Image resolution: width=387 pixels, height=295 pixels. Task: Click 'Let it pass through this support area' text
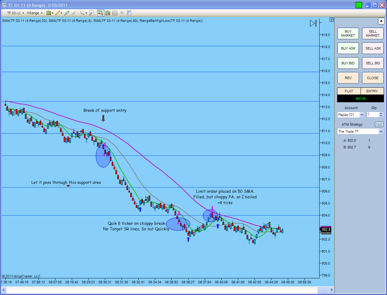coord(66,183)
